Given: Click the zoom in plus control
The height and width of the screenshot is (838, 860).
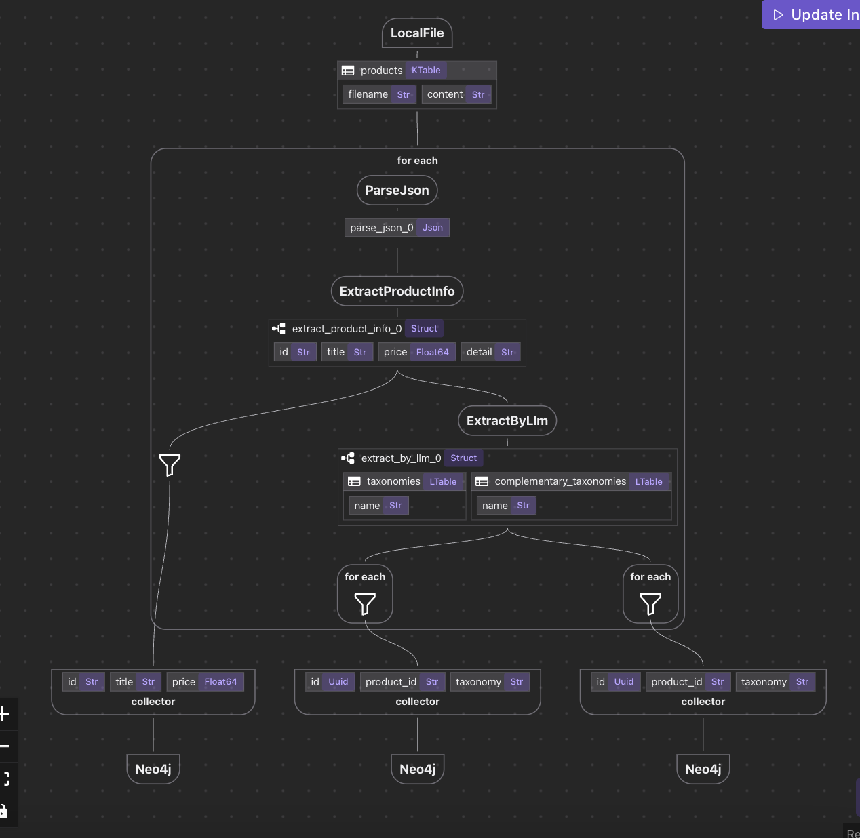Looking at the screenshot, I should tap(5, 714).
